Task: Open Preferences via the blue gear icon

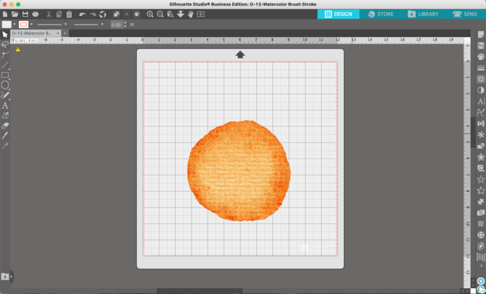Action: click(481, 281)
